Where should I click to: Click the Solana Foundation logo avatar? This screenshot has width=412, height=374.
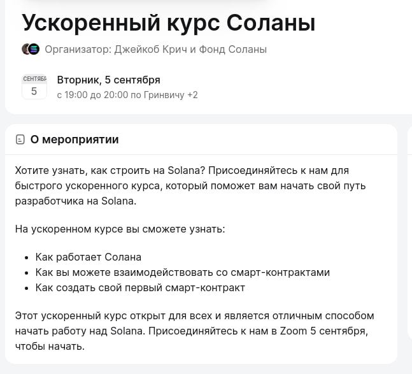(34, 49)
